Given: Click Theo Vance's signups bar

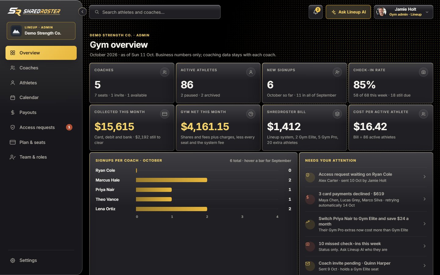Looking at the screenshot, I should point(154,199).
